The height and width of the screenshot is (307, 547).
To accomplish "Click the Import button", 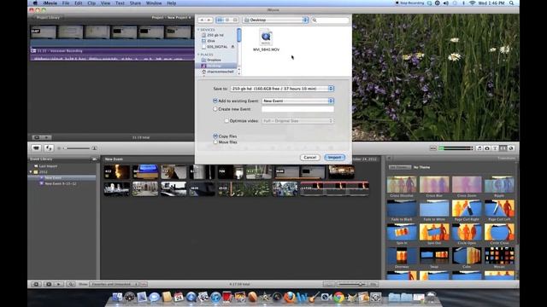I will pos(334,157).
